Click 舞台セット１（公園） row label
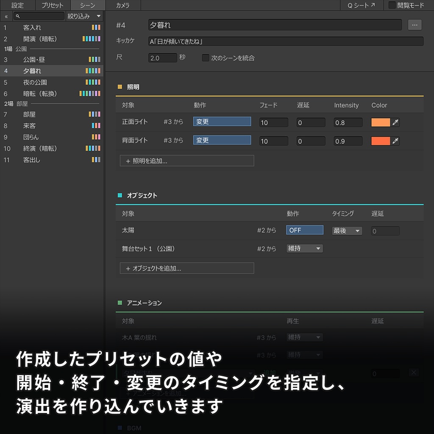The height and width of the screenshot is (434, 434). coord(149,248)
